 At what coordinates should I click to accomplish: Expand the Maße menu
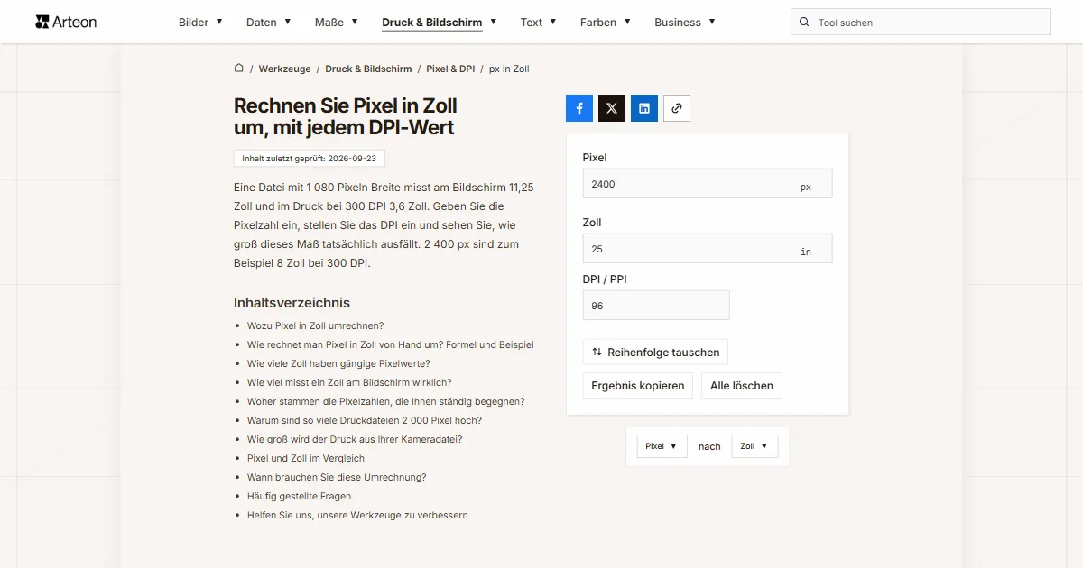point(337,23)
